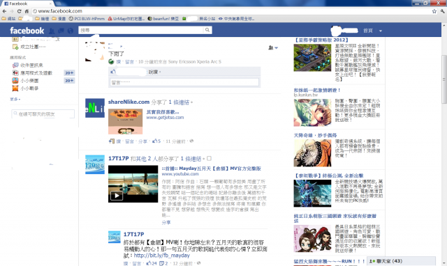The image size is (447, 266).
Task: Expand 更多 under the apps list in the sidebar
Action: [x=15, y=99]
